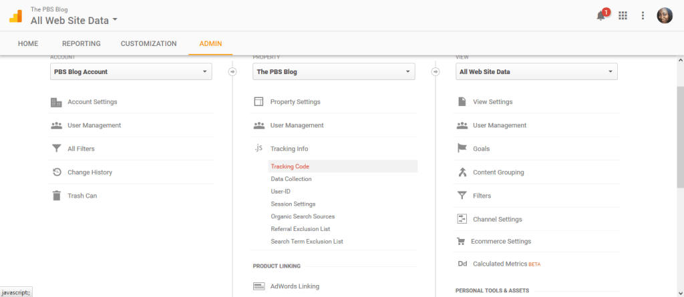Open the Account Settings link
The width and height of the screenshot is (684, 297).
pos(92,101)
